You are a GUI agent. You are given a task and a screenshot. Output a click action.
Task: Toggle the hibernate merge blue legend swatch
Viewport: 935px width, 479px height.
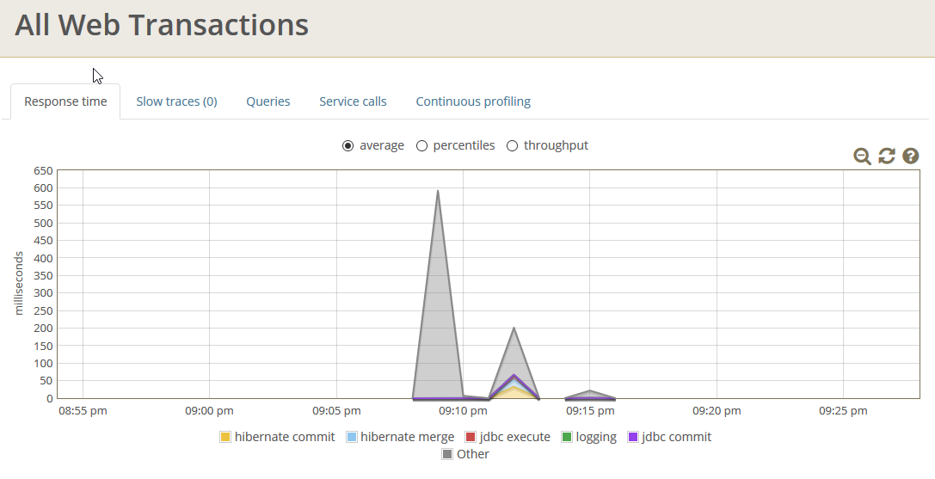pos(351,437)
